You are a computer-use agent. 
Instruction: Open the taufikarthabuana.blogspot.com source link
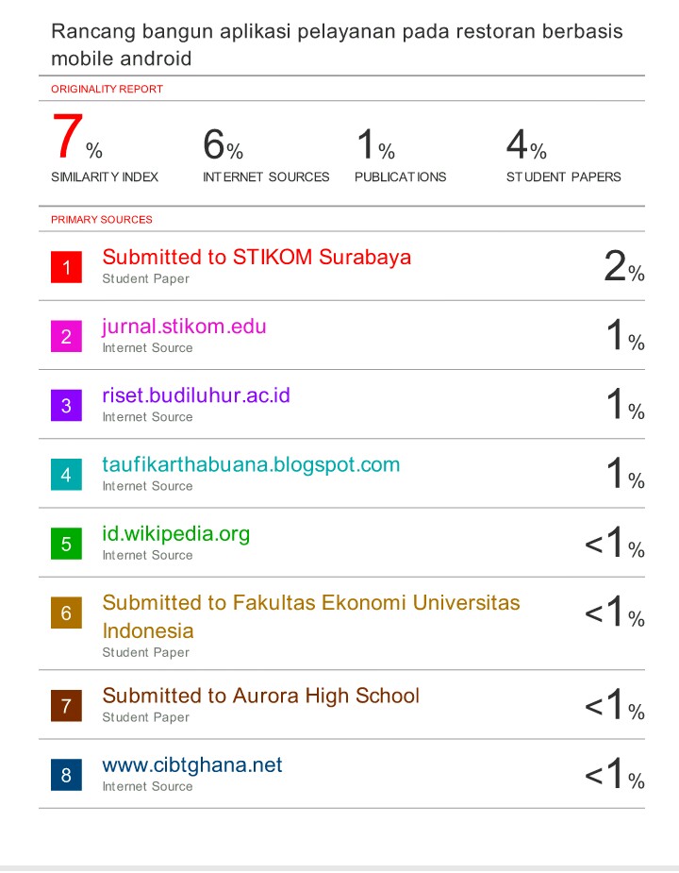click(x=251, y=464)
